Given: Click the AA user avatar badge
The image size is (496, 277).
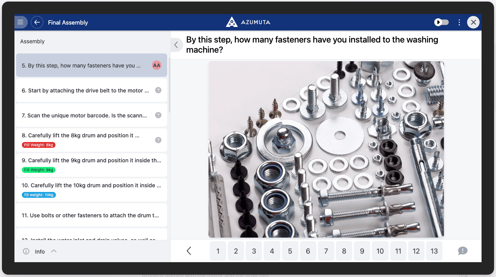Looking at the screenshot, I should point(157,66).
